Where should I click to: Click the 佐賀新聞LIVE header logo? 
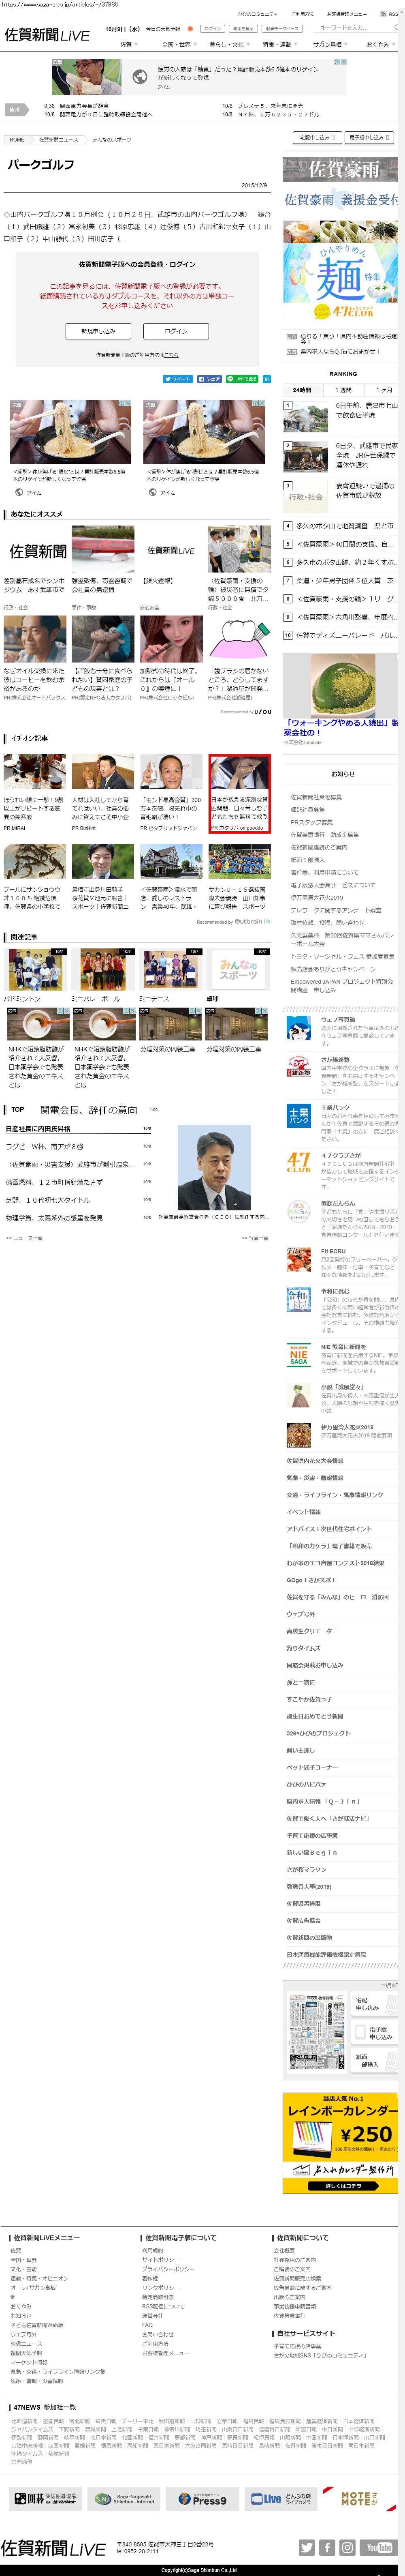tap(47, 35)
